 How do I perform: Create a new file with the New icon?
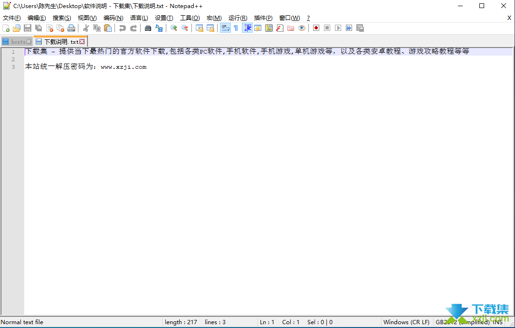(x=6, y=28)
